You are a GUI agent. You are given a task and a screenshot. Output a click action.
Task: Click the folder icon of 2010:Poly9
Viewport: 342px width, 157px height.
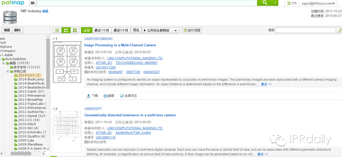(x=16, y=124)
